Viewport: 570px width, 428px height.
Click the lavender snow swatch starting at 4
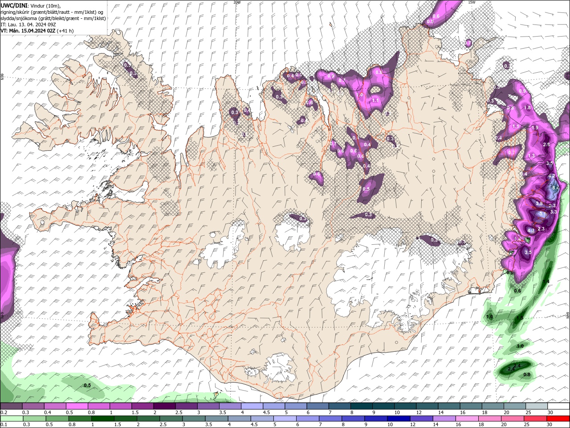pyautogui.click(x=252, y=406)
